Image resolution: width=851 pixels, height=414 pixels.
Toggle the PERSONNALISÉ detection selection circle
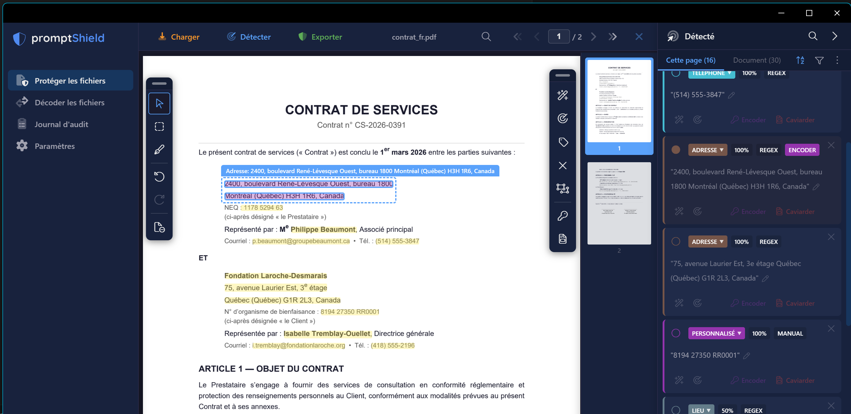point(676,333)
